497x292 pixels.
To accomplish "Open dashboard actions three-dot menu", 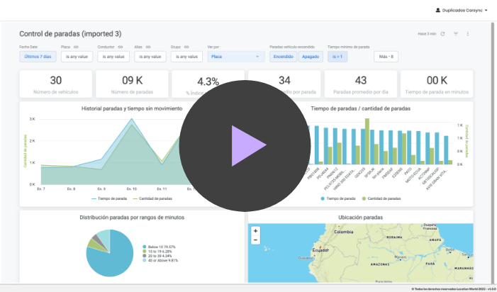I will [x=468, y=34].
